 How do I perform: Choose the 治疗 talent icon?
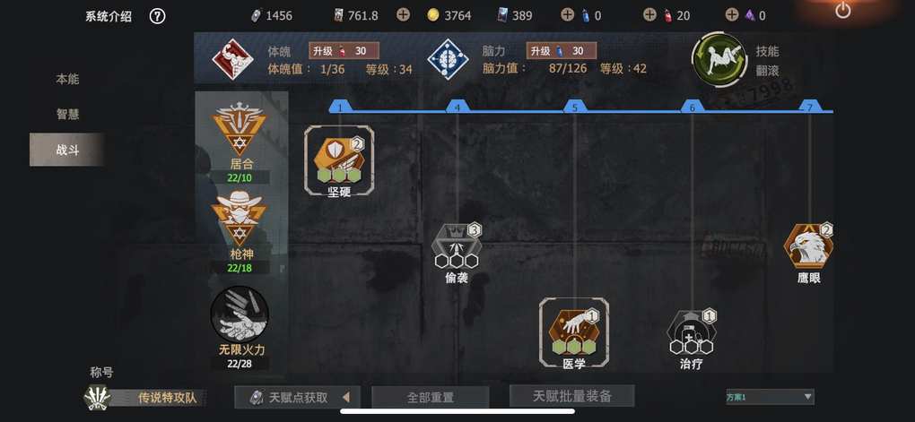coord(692,332)
